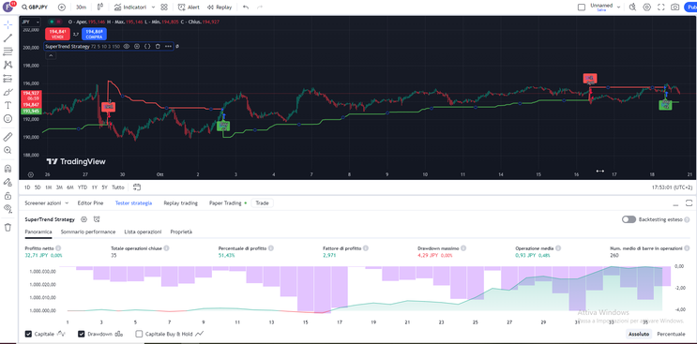Take a chart snapshot with camera icon

pos(674,7)
